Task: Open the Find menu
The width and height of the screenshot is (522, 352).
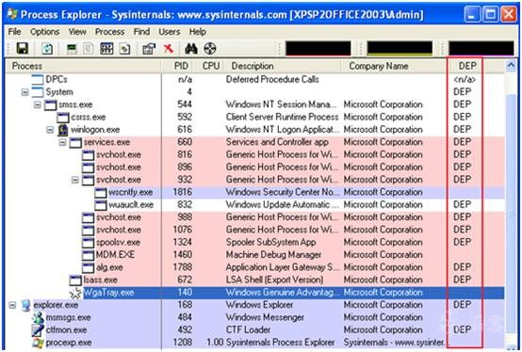Action: 141,32
